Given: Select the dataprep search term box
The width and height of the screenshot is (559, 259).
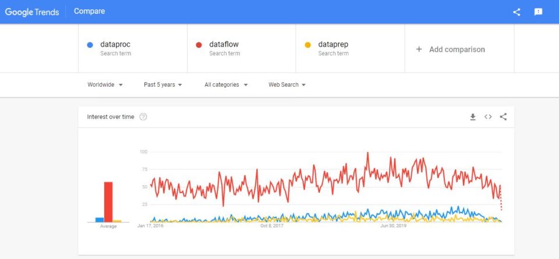Looking at the screenshot, I should tap(350, 48).
